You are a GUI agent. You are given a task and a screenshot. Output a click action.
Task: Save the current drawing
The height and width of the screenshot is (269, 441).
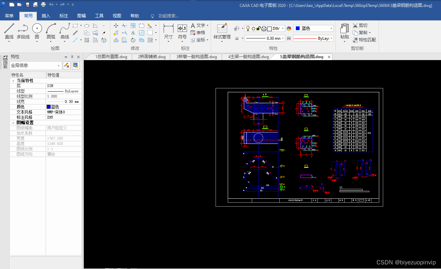[x=27, y=5]
